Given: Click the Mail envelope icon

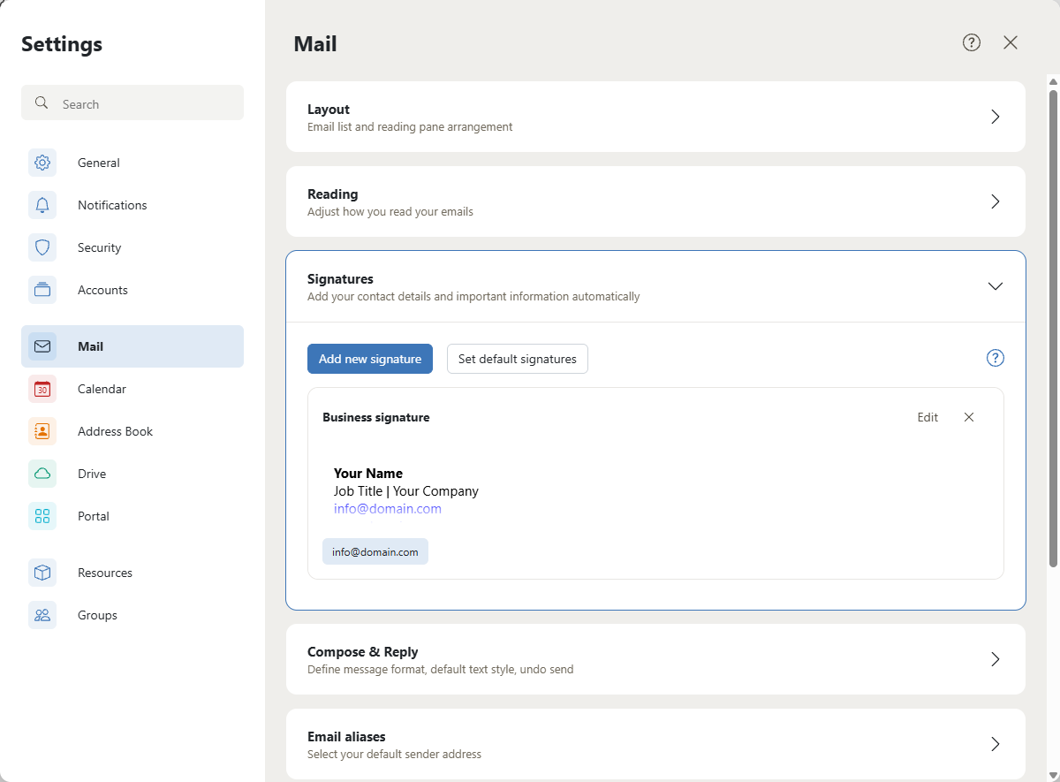Looking at the screenshot, I should (x=42, y=346).
